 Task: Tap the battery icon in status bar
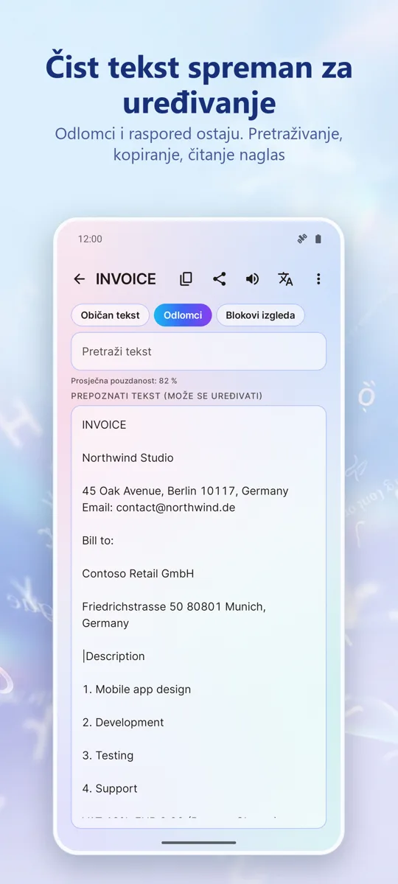pyautogui.click(x=318, y=239)
